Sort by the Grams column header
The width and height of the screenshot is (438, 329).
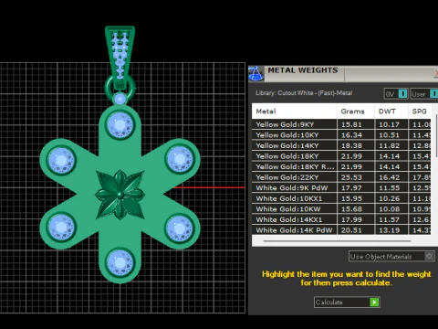[356, 111]
